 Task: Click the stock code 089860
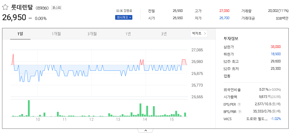(42, 8)
